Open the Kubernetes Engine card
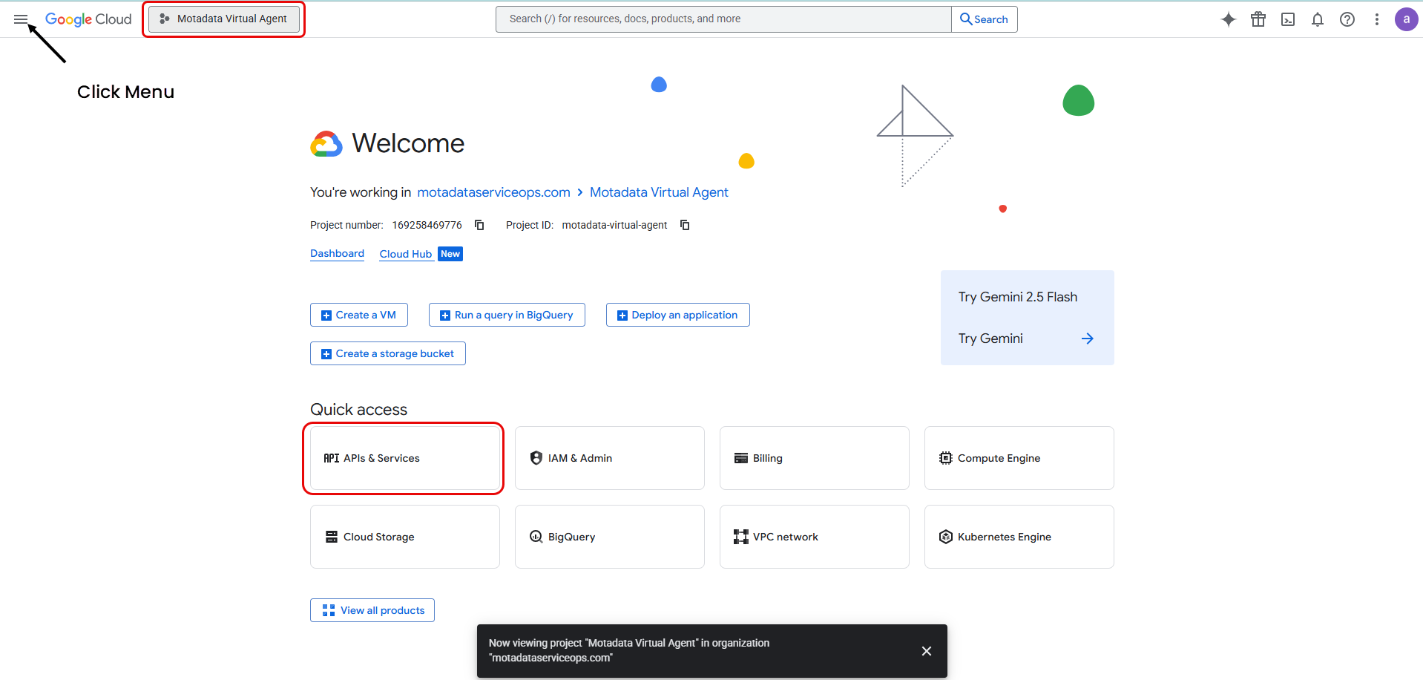 click(x=1018, y=536)
